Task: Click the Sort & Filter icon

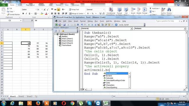Action: tap(163, 11)
